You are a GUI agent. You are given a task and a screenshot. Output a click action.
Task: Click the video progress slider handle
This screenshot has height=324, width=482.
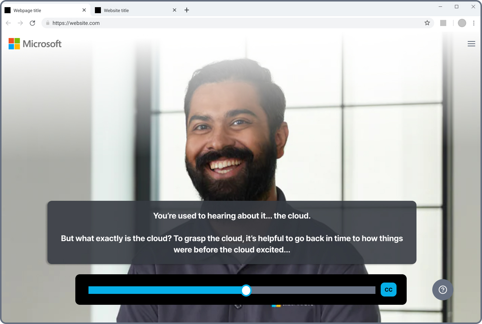[x=246, y=290]
